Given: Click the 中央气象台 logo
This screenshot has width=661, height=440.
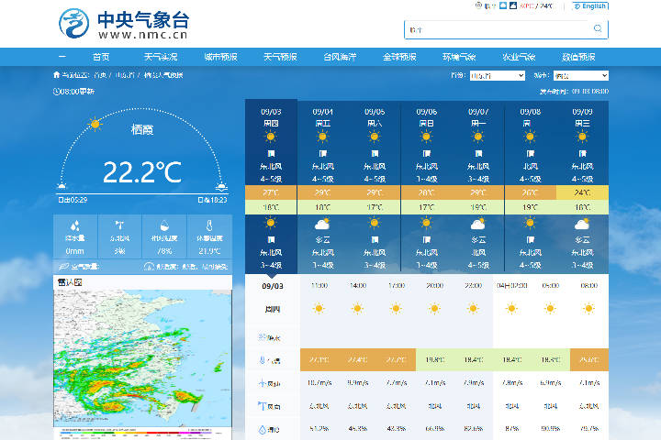Looking at the screenshot, I should click(x=124, y=24).
